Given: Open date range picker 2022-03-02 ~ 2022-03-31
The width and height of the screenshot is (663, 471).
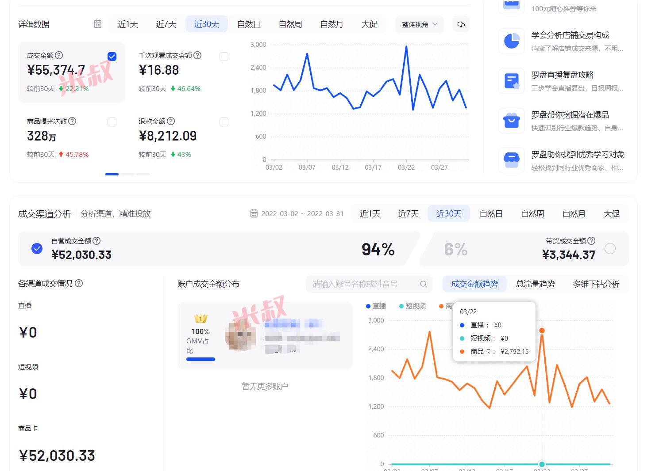Looking at the screenshot, I should 297,214.
